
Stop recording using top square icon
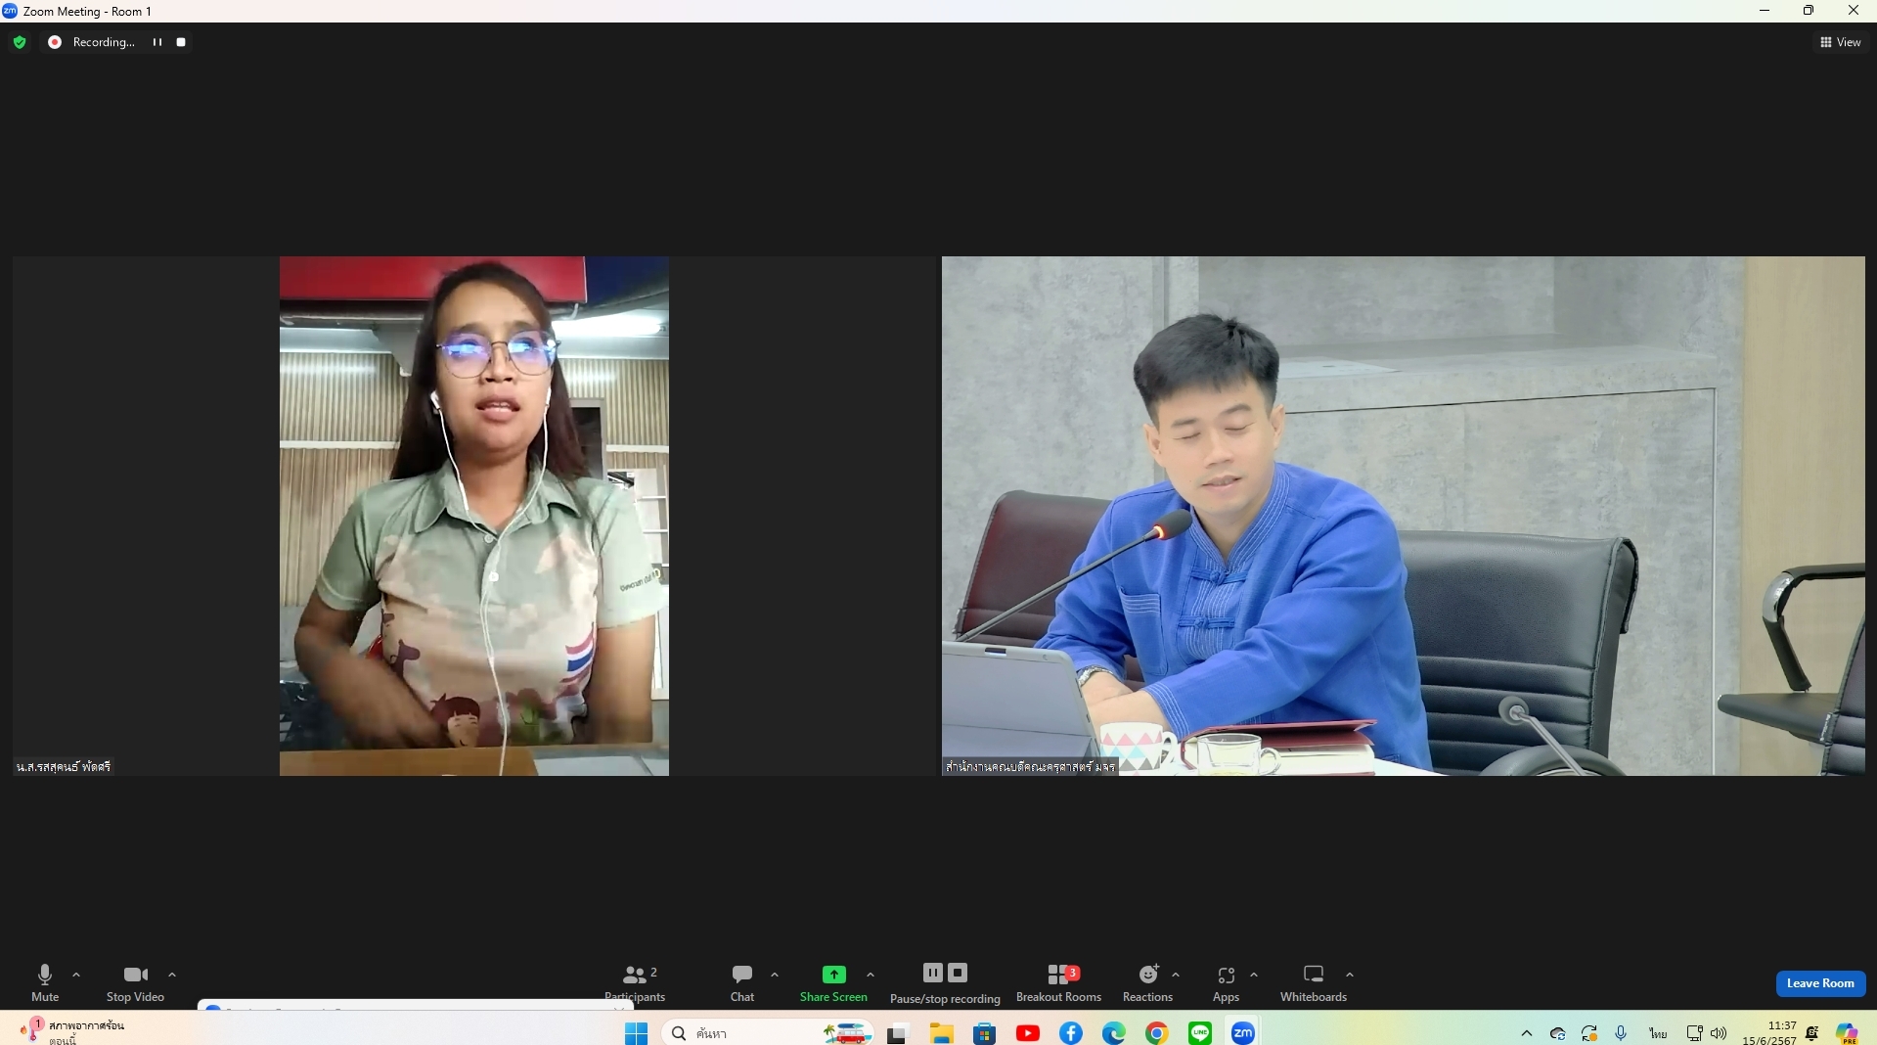[181, 42]
